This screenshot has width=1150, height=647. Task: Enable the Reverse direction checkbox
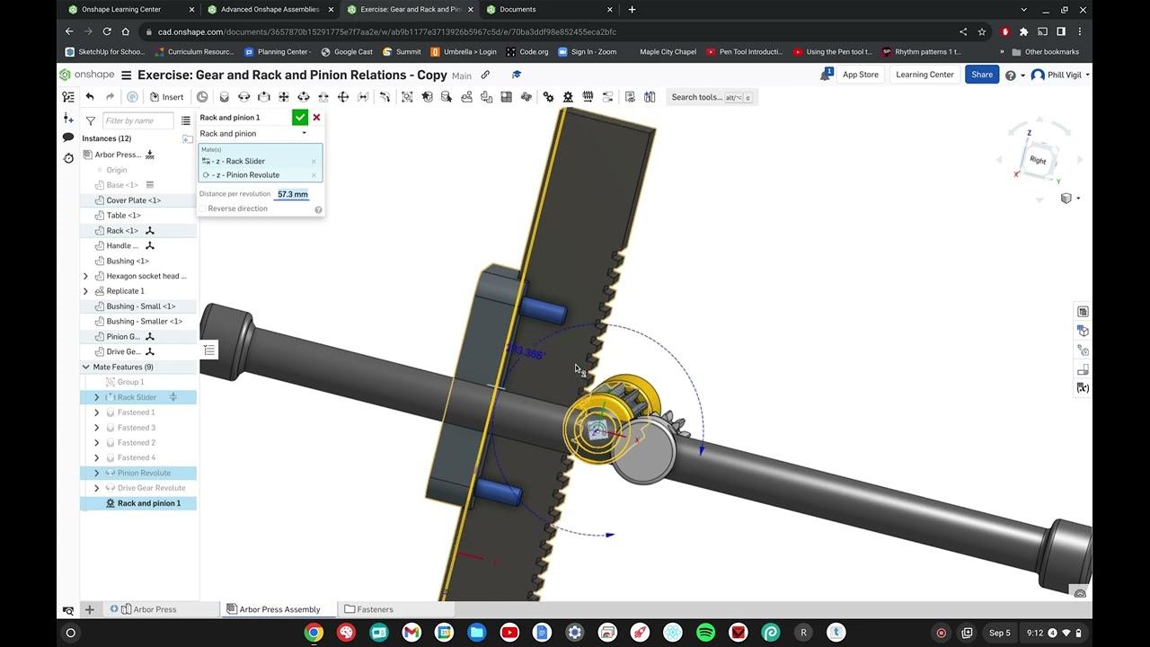tap(202, 208)
